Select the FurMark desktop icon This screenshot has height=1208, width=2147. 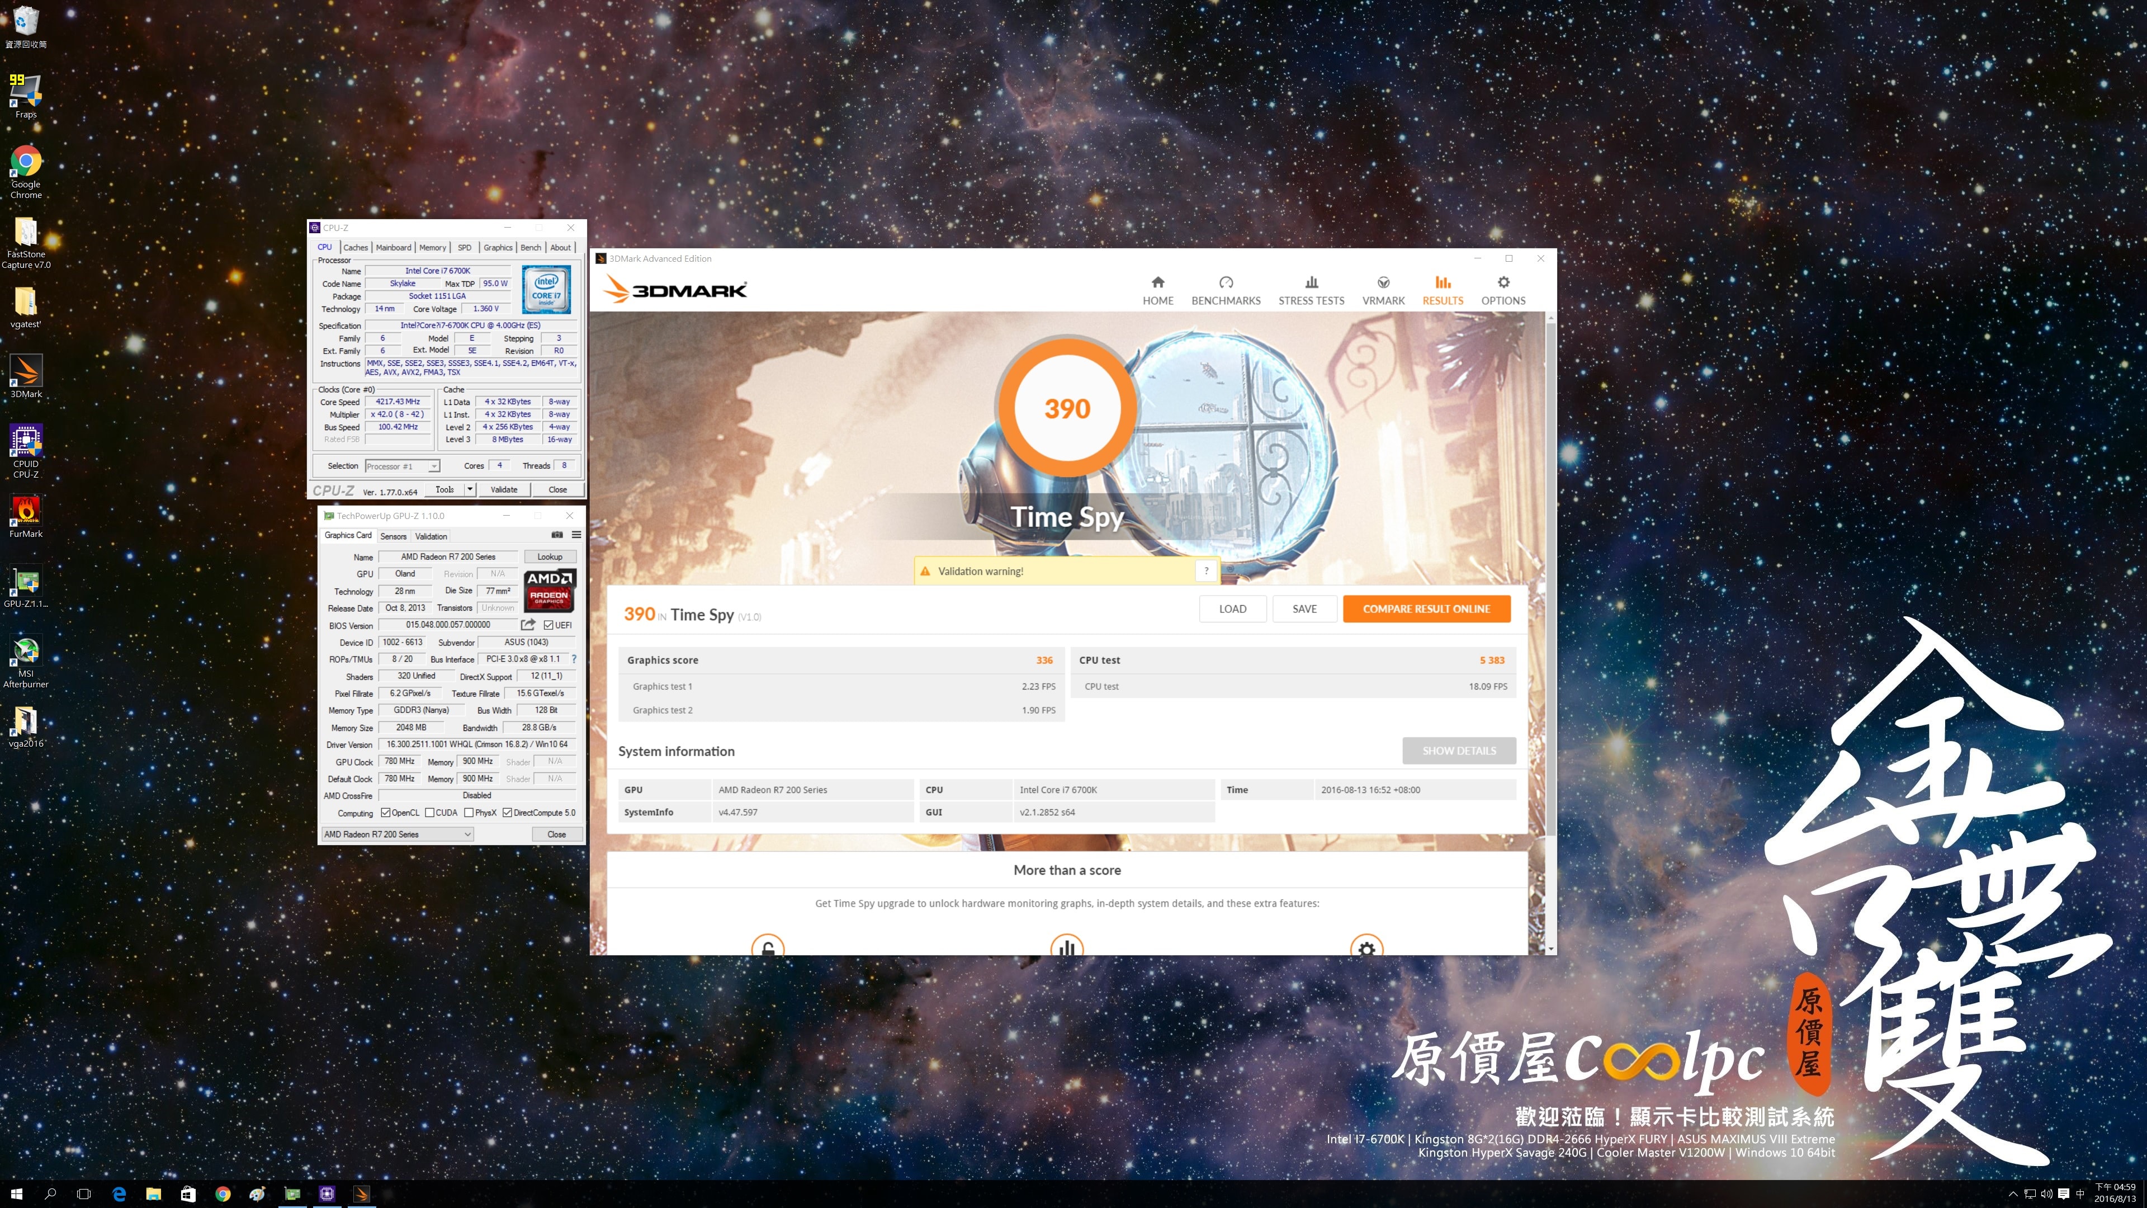26,517
